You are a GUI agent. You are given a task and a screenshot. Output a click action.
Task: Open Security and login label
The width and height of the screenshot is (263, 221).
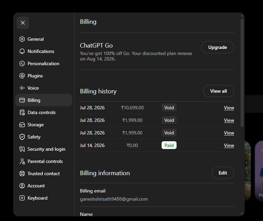46,149
